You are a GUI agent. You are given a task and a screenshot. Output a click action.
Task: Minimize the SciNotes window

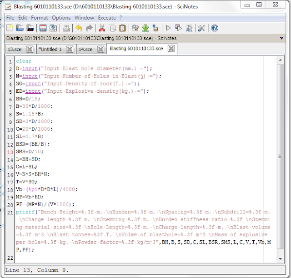tap(247, 5)
